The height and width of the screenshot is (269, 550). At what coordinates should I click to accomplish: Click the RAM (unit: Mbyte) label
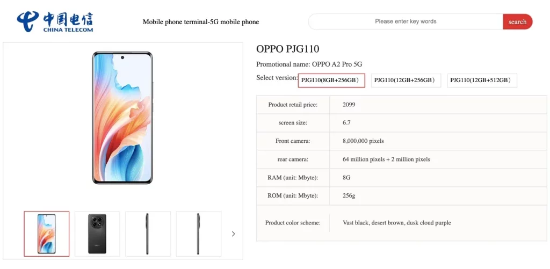[x=293, y=178]
